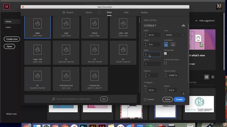
Task: Click the Adobe Stock search magnifier icon
Action: [x=54, y=99]
